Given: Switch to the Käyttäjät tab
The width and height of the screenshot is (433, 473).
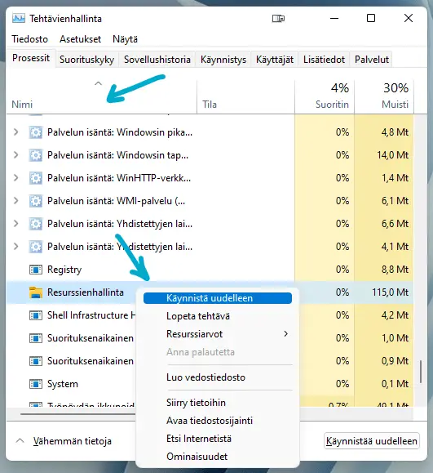Looking at the screenshot, I should 274,60.
